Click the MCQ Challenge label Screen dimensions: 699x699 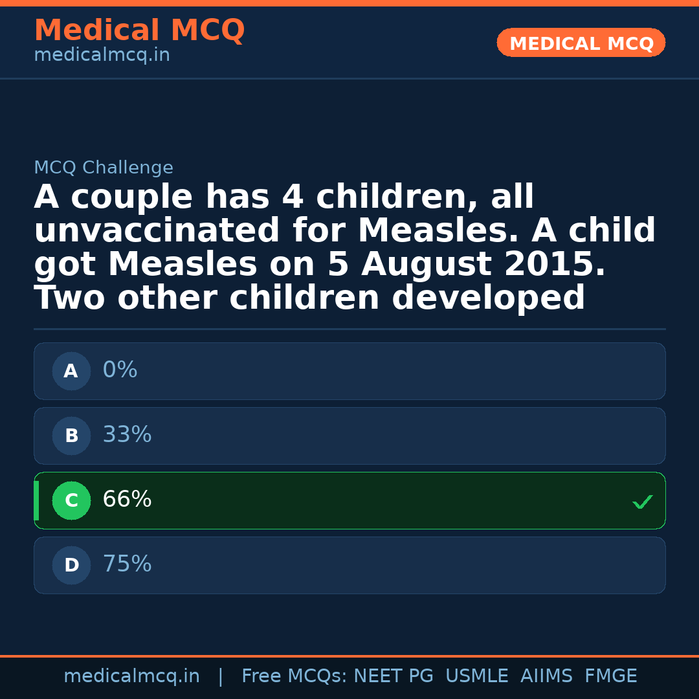click(104, 168)
